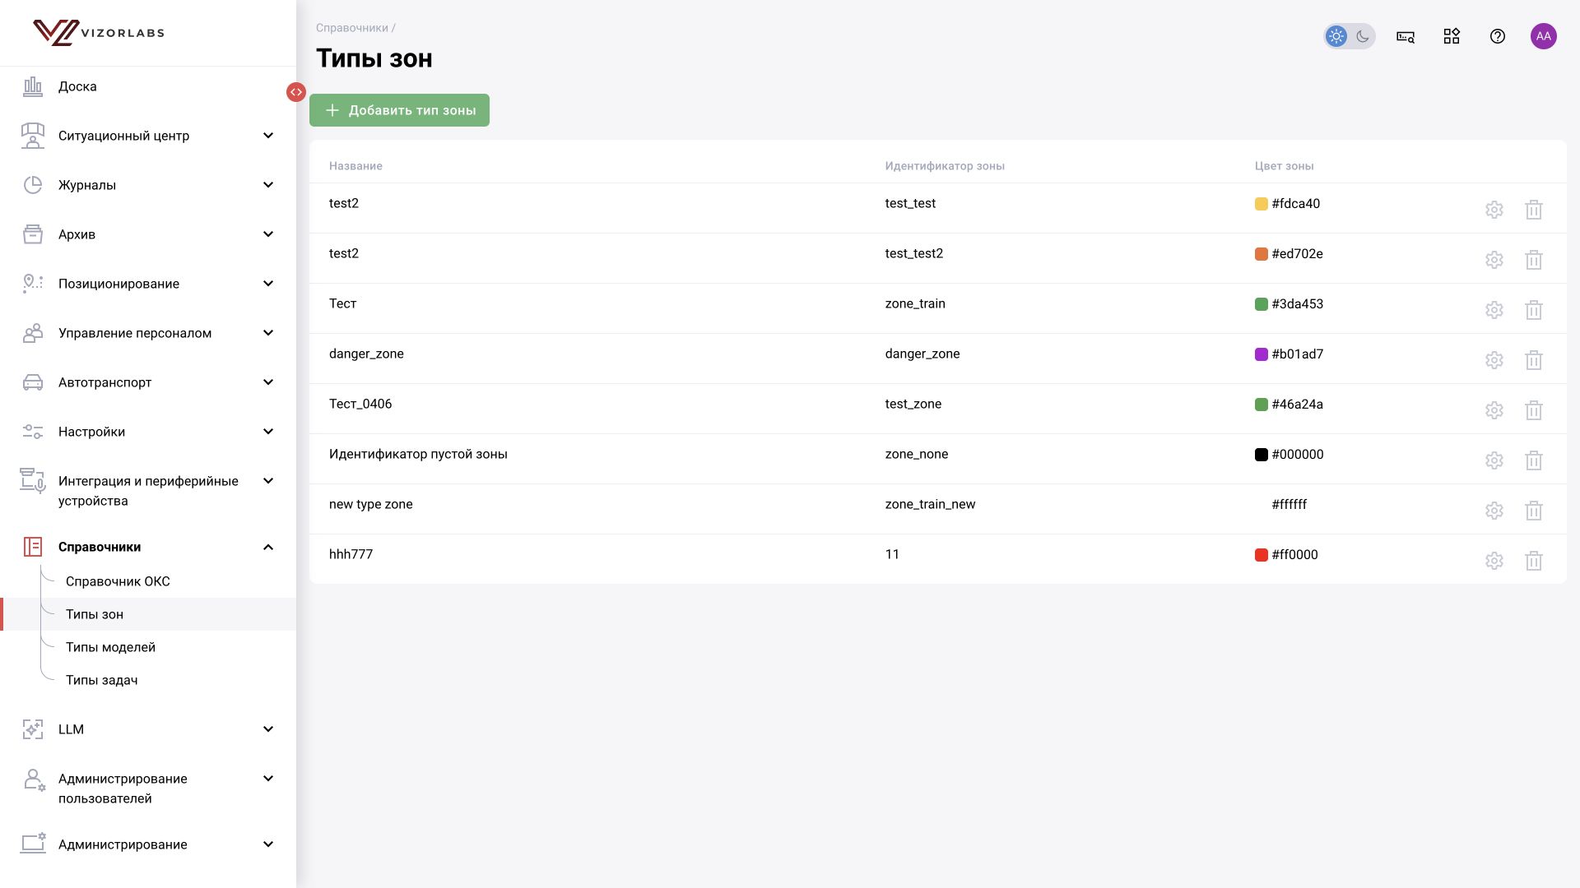Viewport: 1580px width, 888px height.
Task: Open the apps grid icon in header
Action: point(1452,36)
